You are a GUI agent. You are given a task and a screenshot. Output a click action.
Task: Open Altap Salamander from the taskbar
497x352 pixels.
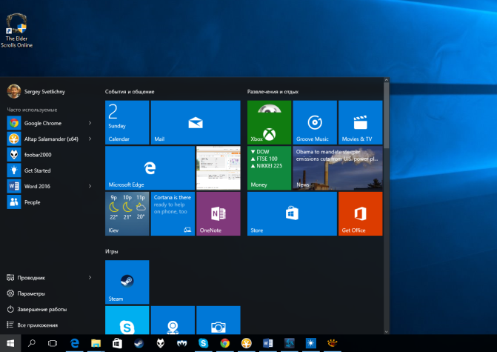coord(247,343)
